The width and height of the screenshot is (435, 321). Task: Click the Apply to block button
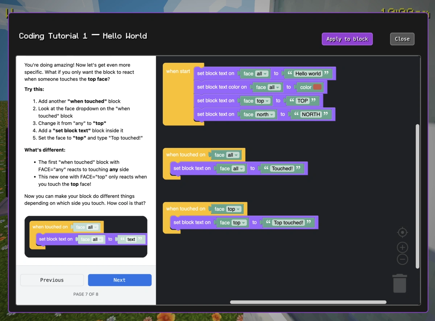347,39
